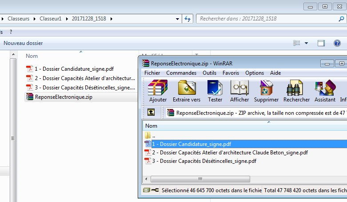The width and height of the screenshot is (347, 202).
Task: Open the Options menu in WinRAR
Action: 255,73
